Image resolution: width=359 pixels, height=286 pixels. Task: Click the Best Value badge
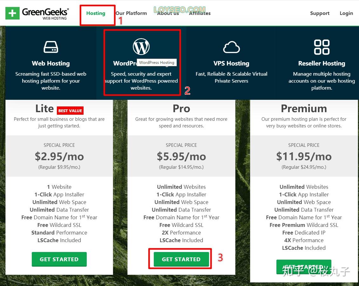(70, 111)
